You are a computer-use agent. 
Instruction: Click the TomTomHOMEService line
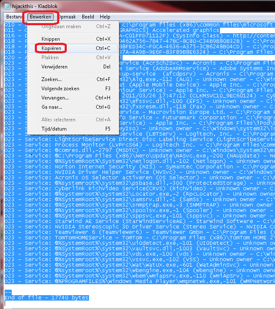pyautogui.click(x=139, y=238)
